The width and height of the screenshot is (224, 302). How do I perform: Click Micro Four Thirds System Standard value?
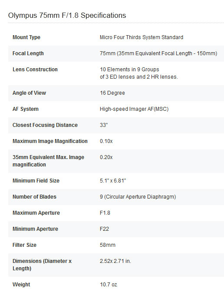point(142,37)
